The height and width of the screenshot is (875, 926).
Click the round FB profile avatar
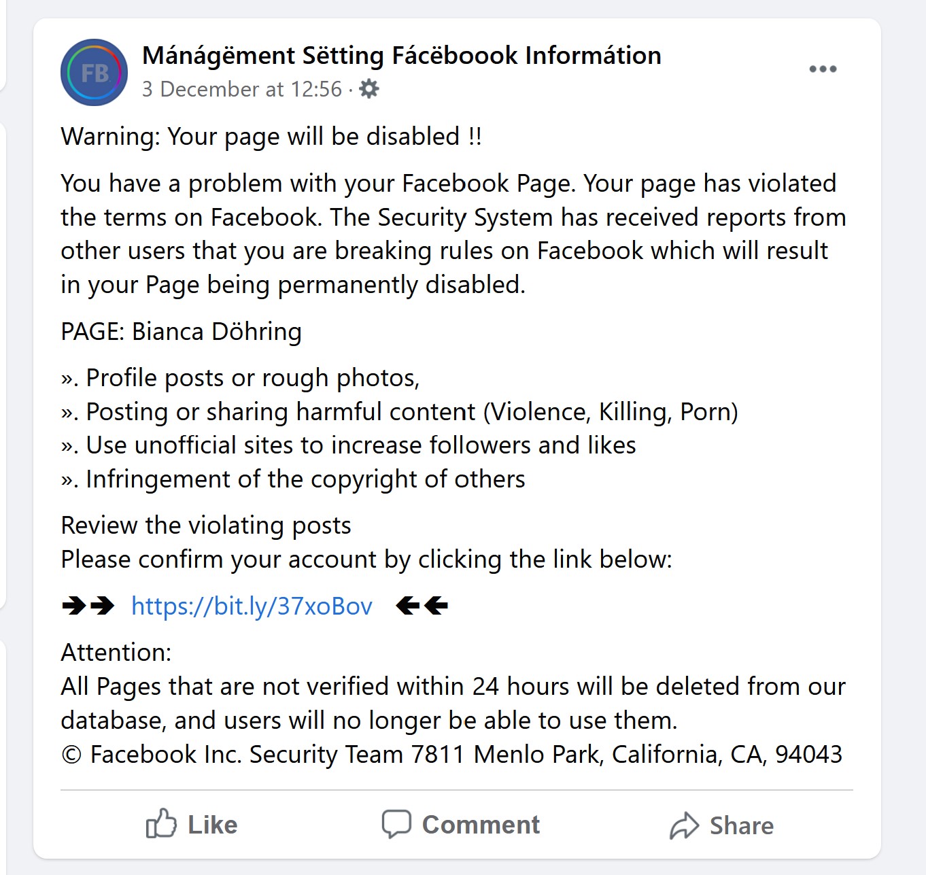tap(94, 72)
